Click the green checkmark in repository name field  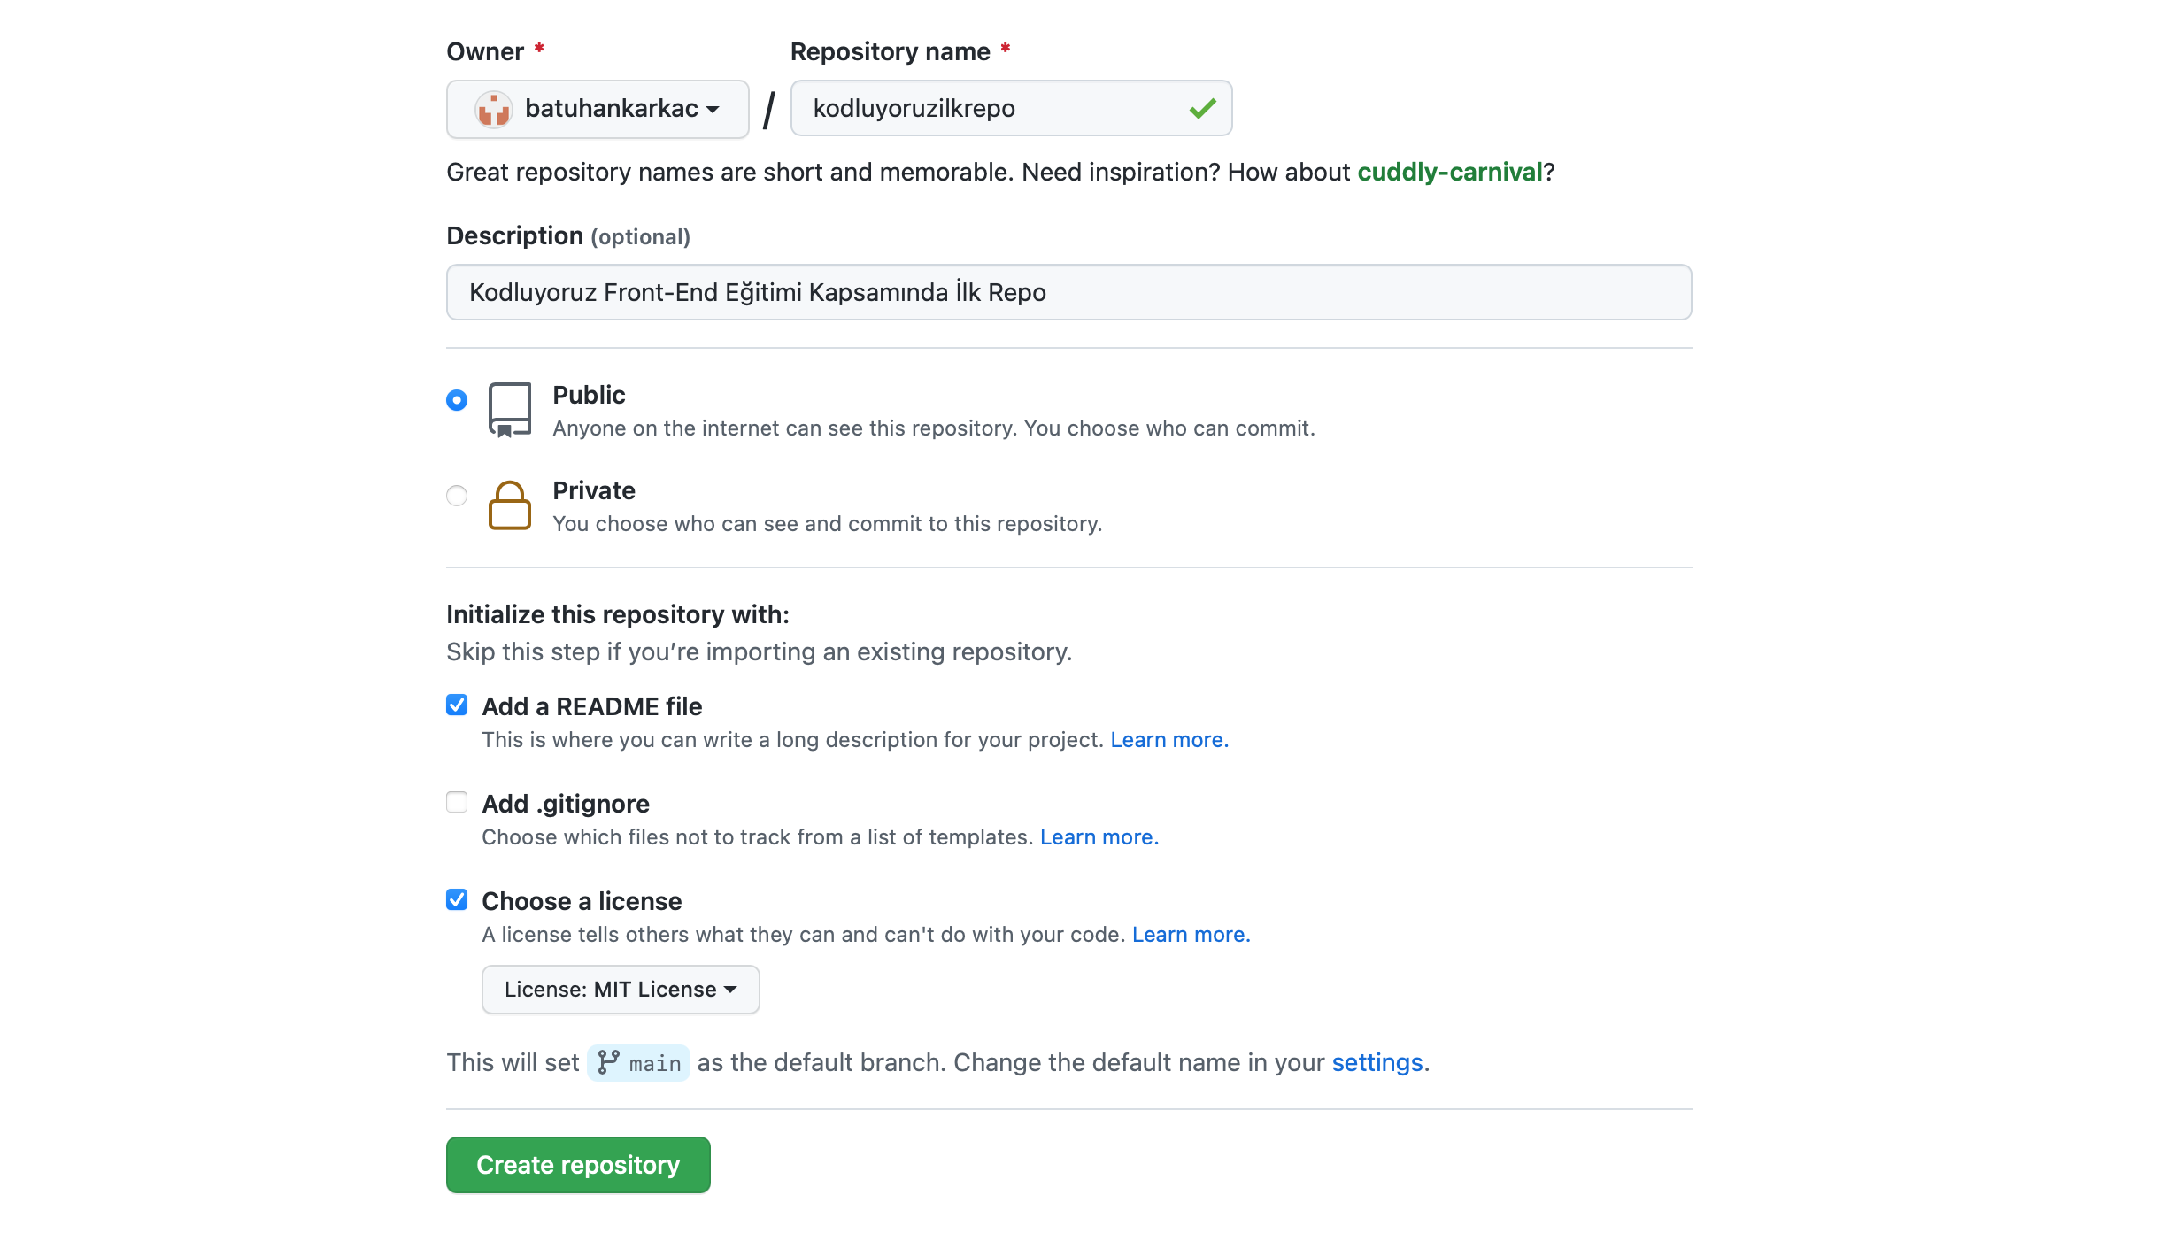pos(1202,108)
